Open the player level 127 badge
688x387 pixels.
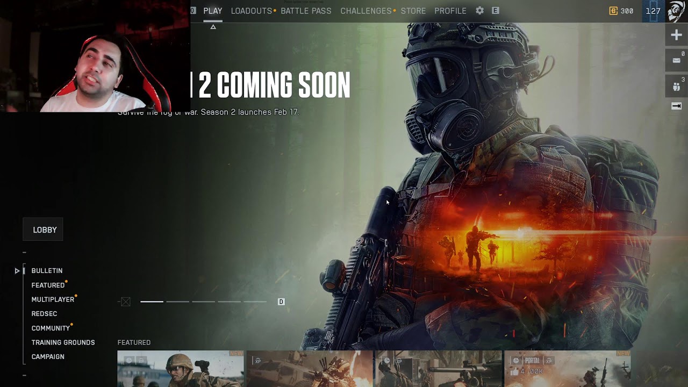coord(653,11)
